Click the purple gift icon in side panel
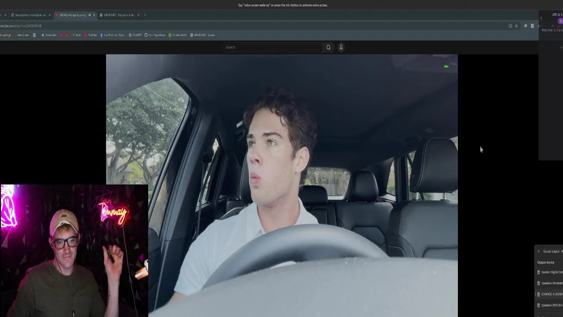 pyautogui.click(x=560, y=21)
